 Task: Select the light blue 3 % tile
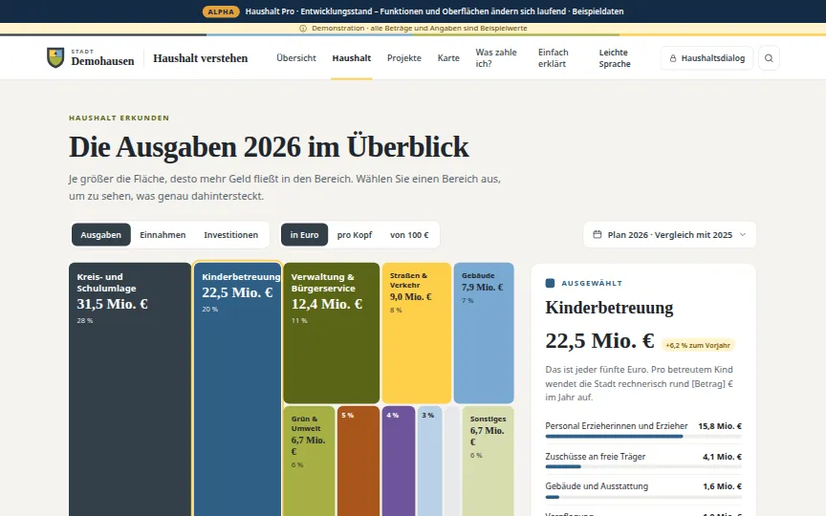click(x=430, y=461)
